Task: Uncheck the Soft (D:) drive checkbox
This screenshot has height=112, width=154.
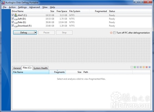Action: tap(13, 19)
